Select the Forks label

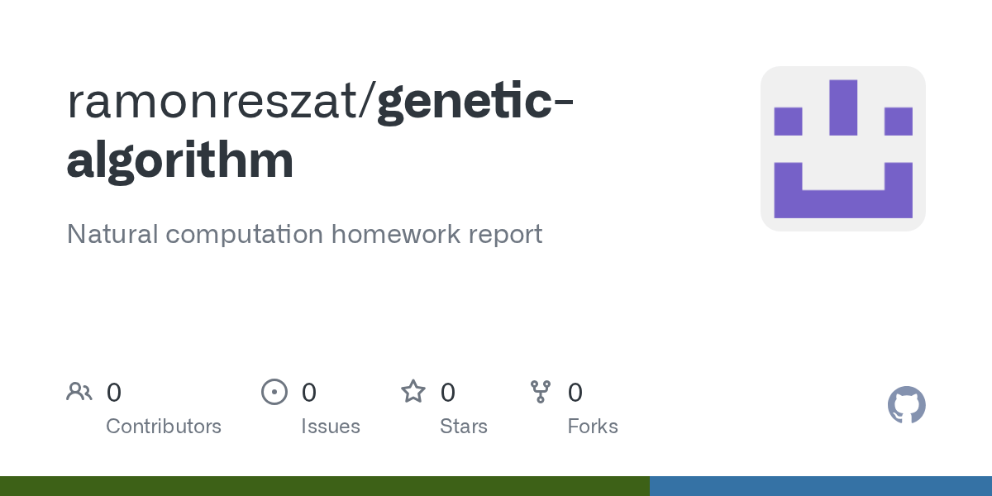coord(593,427)
